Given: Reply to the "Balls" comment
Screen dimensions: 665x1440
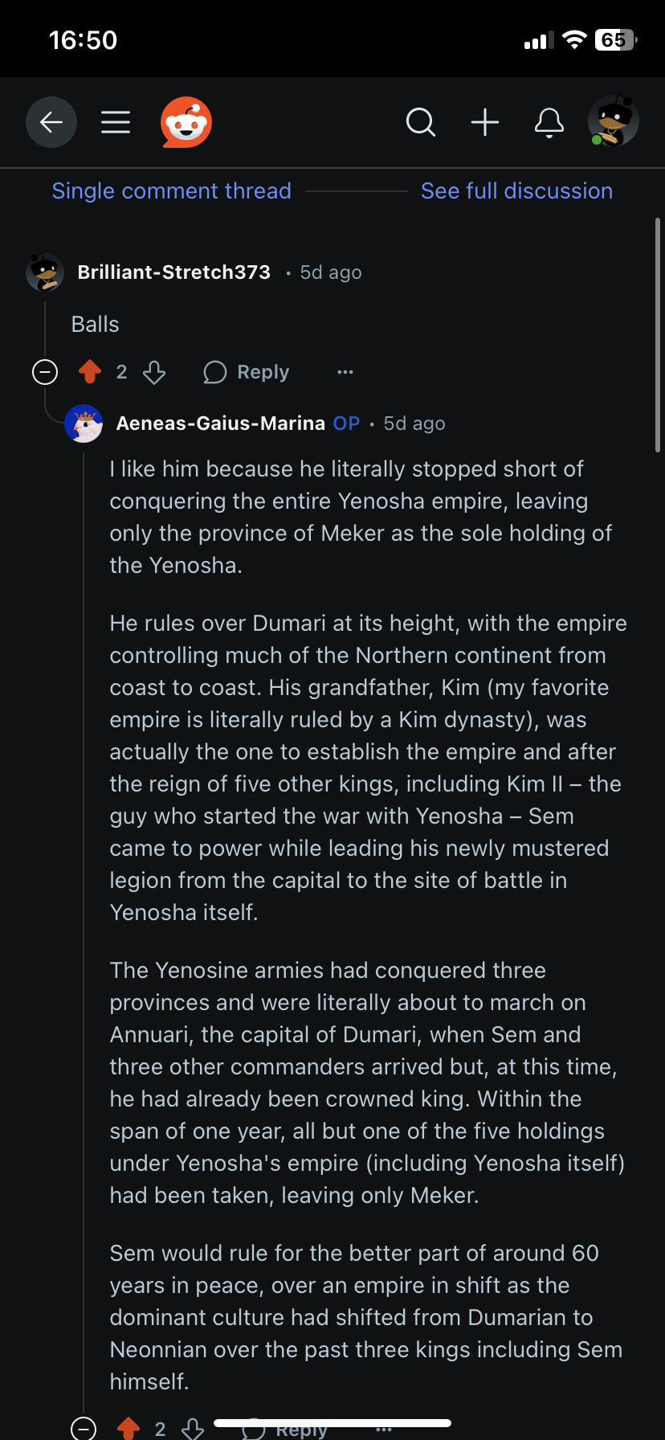Looking at the screenshot, I should click(x=247, y=372).
